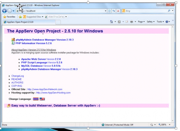Click the RSS Feeds icon

(119, 22)
